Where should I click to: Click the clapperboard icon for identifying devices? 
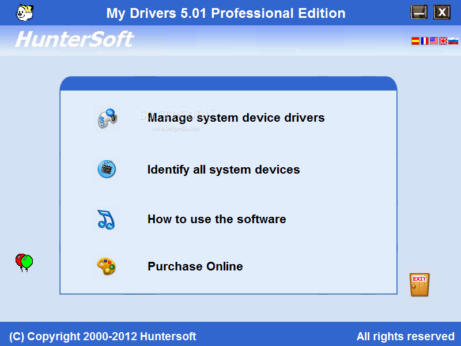(107, 169)
